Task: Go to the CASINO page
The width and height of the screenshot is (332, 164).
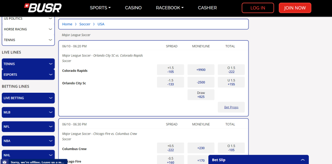Action: click(x=133, y=8)
